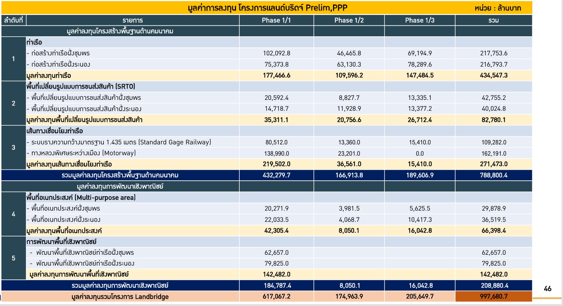563x306 pixels.
Task: Click the value 20,271.9
Action: [276, 208]
